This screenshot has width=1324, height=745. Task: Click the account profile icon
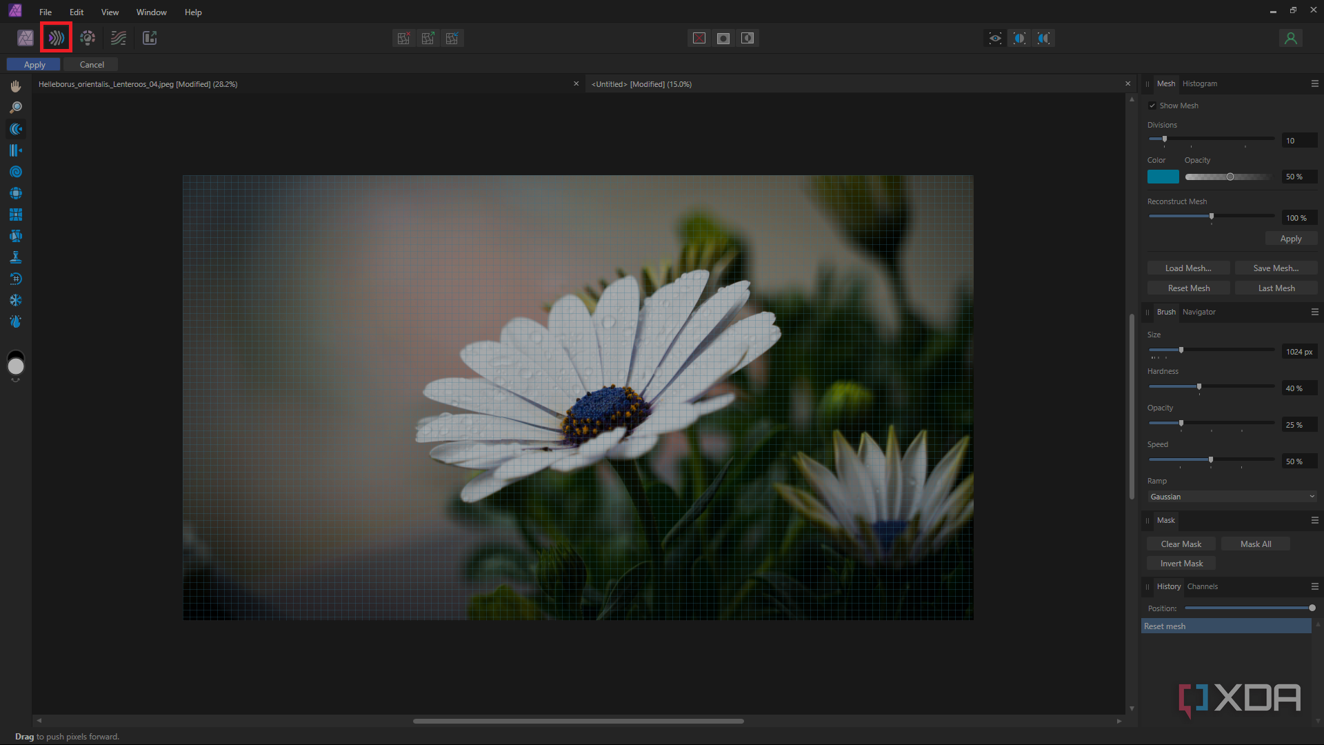point(1291,38)
